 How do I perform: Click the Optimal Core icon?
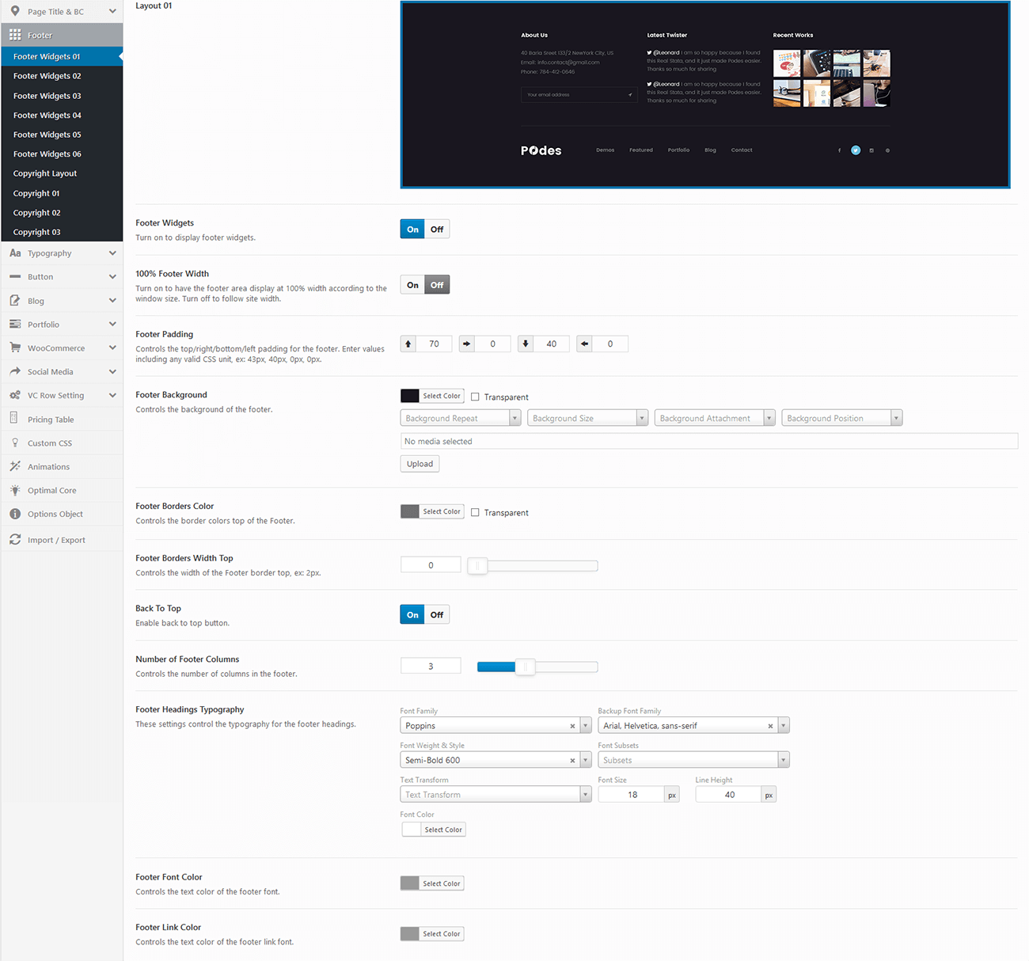point(15,490)
